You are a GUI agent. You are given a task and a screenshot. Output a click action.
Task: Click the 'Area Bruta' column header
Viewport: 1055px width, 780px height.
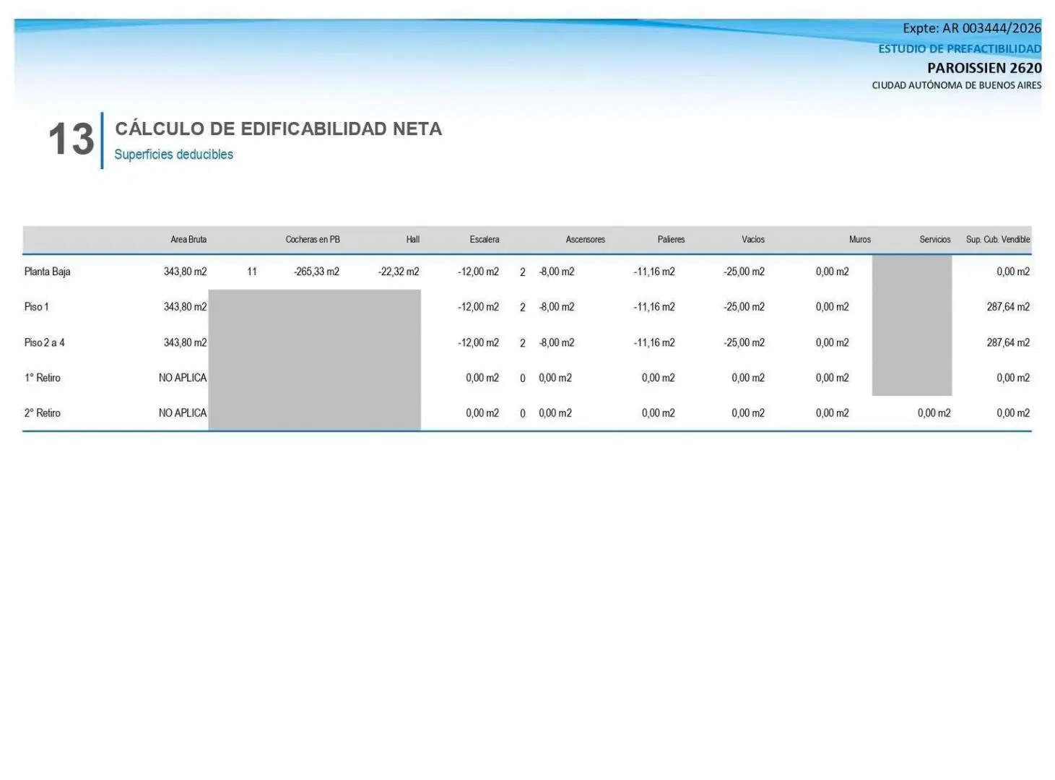click(x=188, y=240)
